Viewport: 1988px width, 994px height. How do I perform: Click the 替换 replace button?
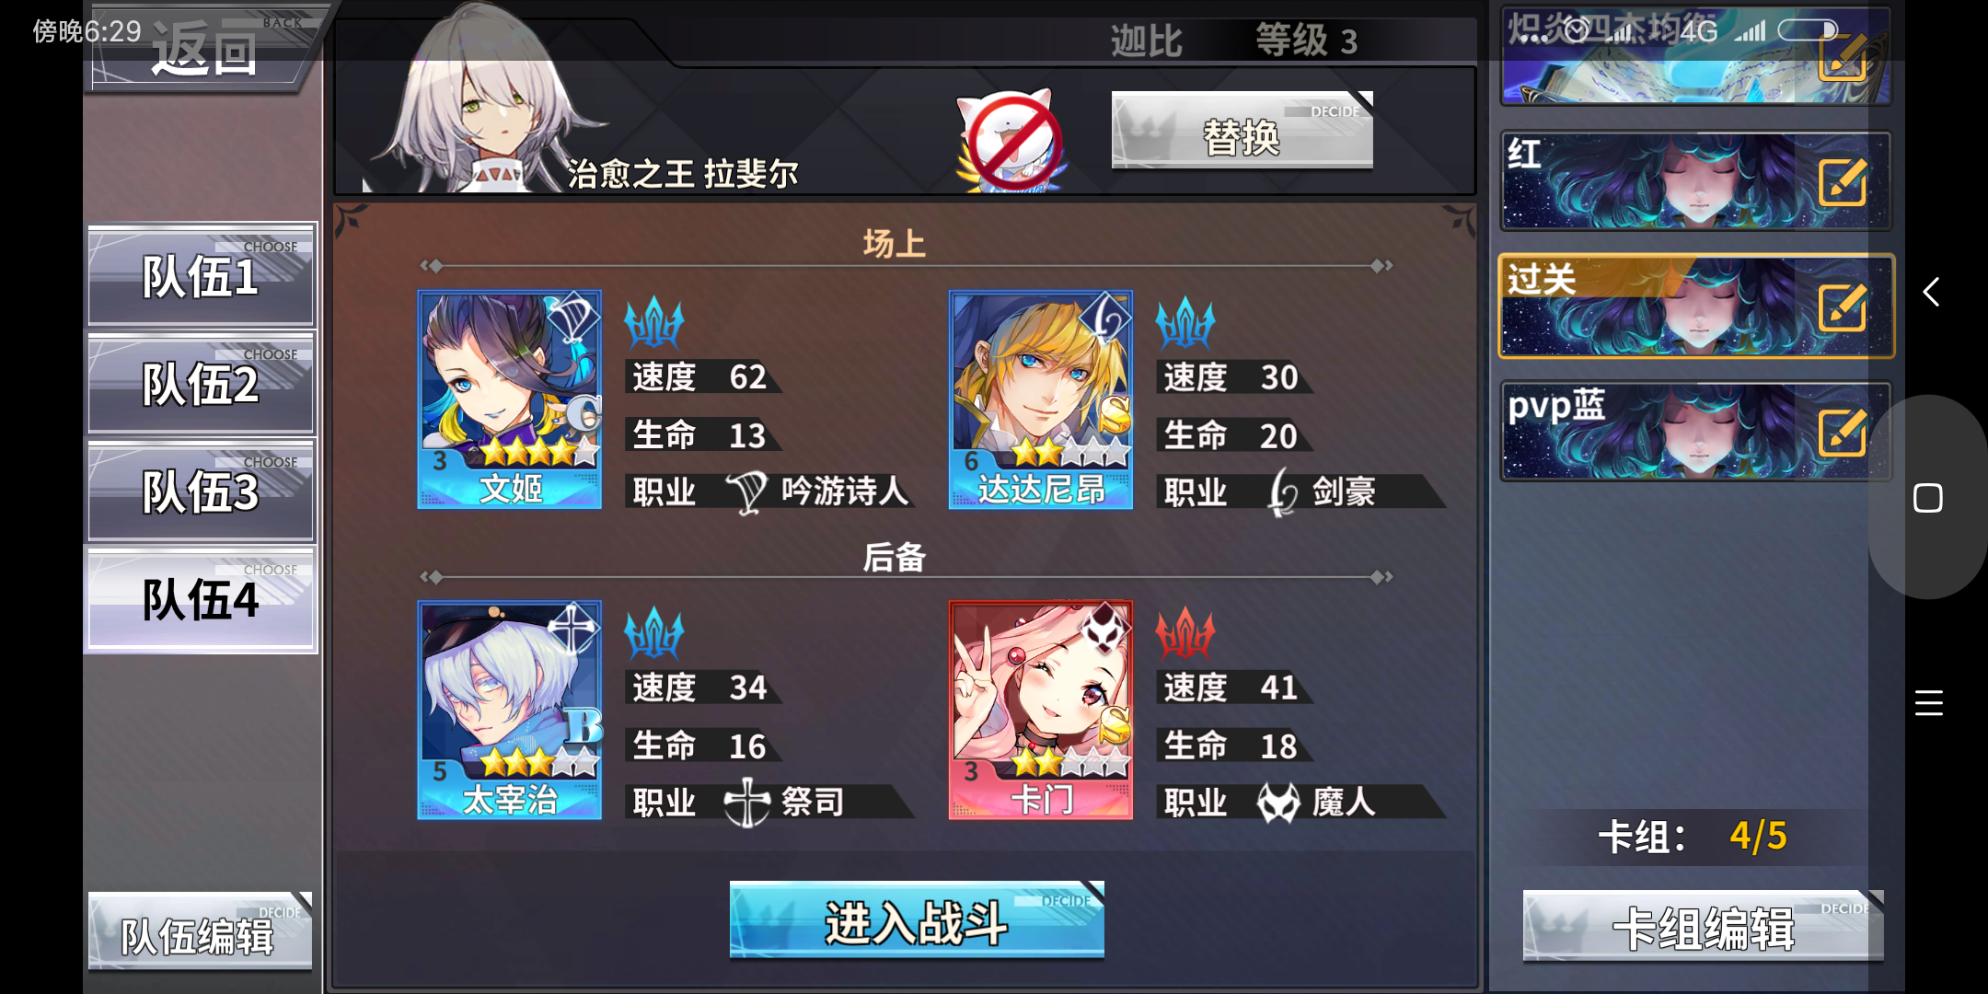click(1242, 131)
